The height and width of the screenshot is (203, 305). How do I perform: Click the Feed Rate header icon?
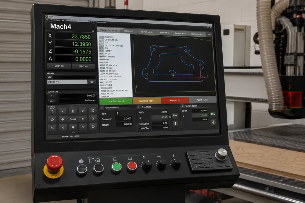click(139, 107)
